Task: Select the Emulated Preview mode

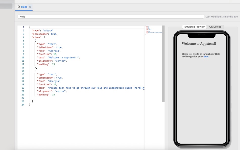Action: point(194,27)
